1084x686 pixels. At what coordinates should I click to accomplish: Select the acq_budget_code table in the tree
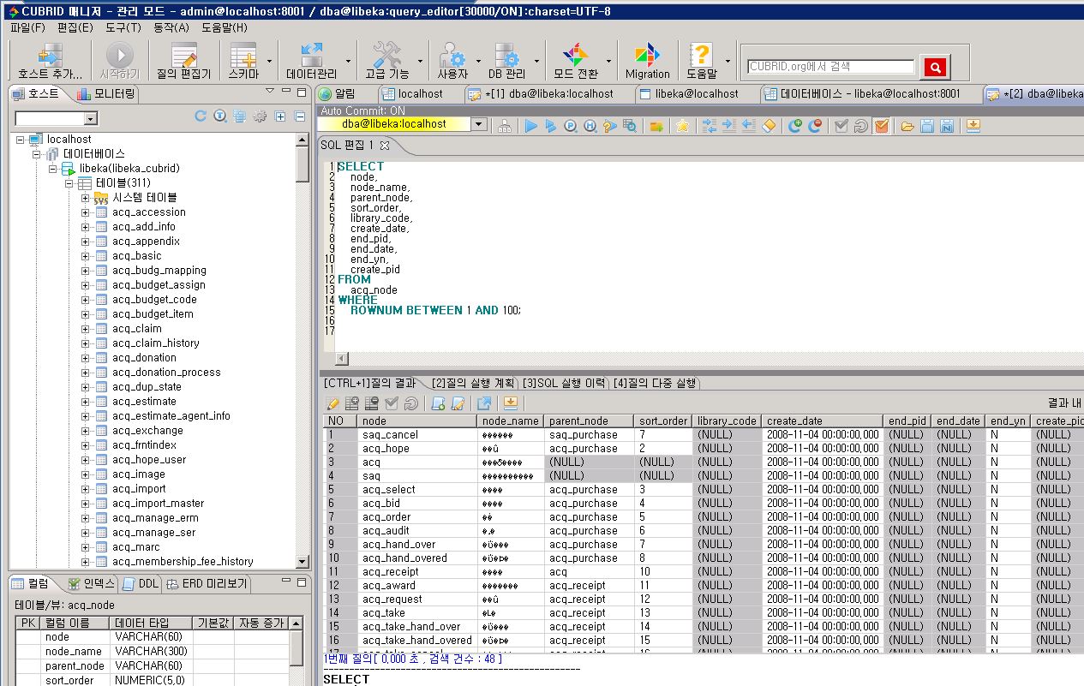(154, 300)
